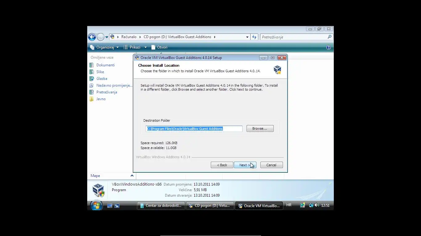The image size is (421, 236).
Task: Open Dokumenti in favorite links
Action: tap(105, 65)
